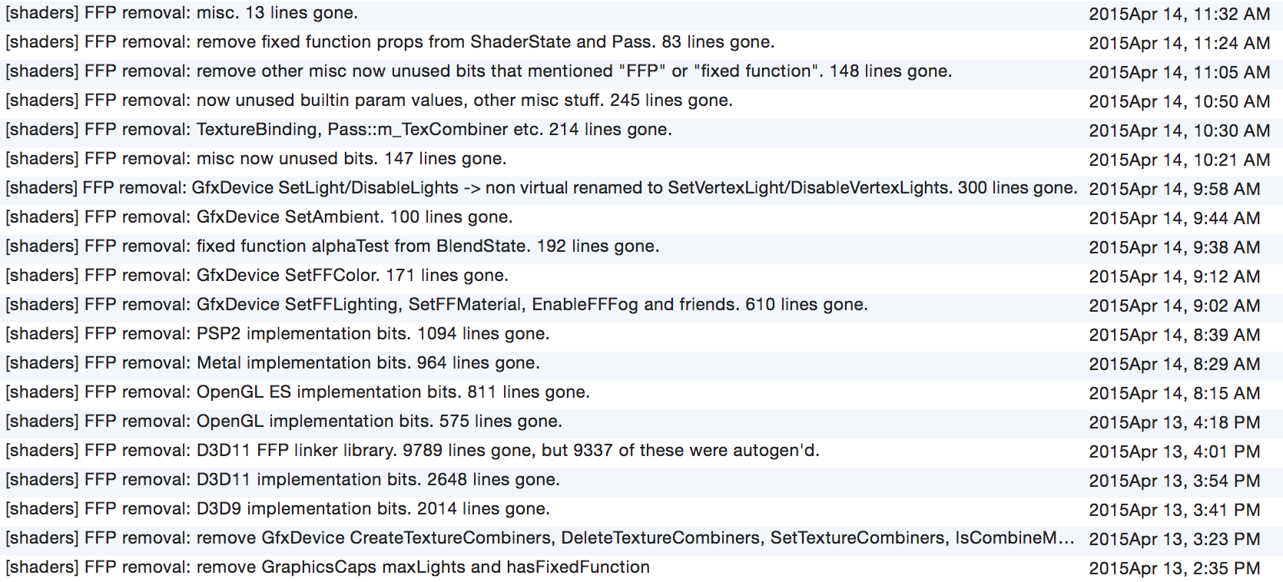The image size is (1283, 582).
Task: Click the D3D11 FFP linker library commit
Action: point(641,451)
